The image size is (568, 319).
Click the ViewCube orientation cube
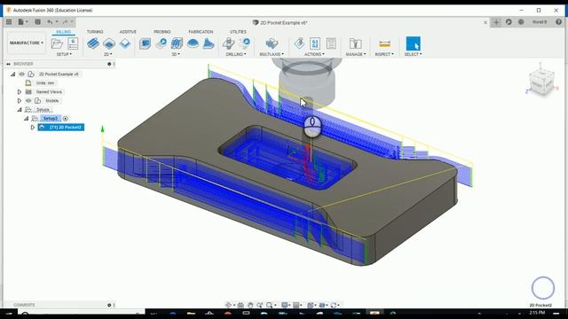[541, 82]
